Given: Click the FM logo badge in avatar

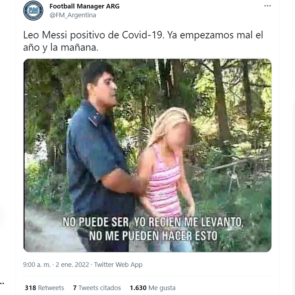Looking at the screenshot, I should tap(33, 10).
